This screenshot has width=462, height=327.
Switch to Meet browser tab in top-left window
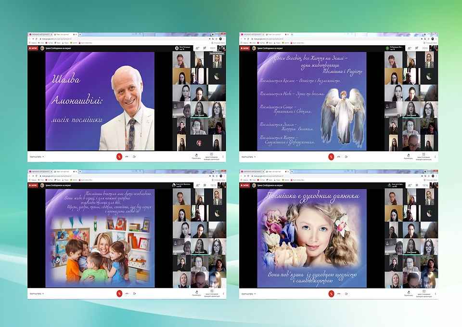65,35
